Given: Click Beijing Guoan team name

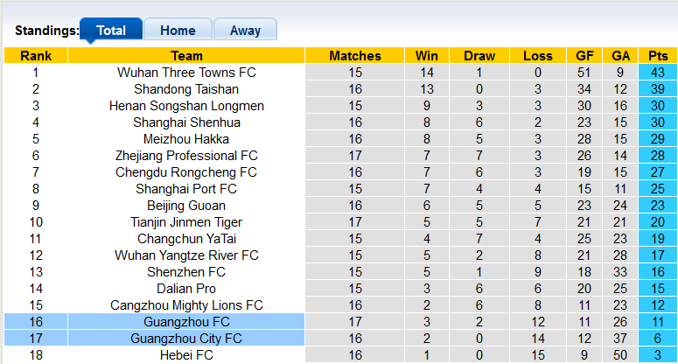Looking at the screenshot, I should coord(186,206).
